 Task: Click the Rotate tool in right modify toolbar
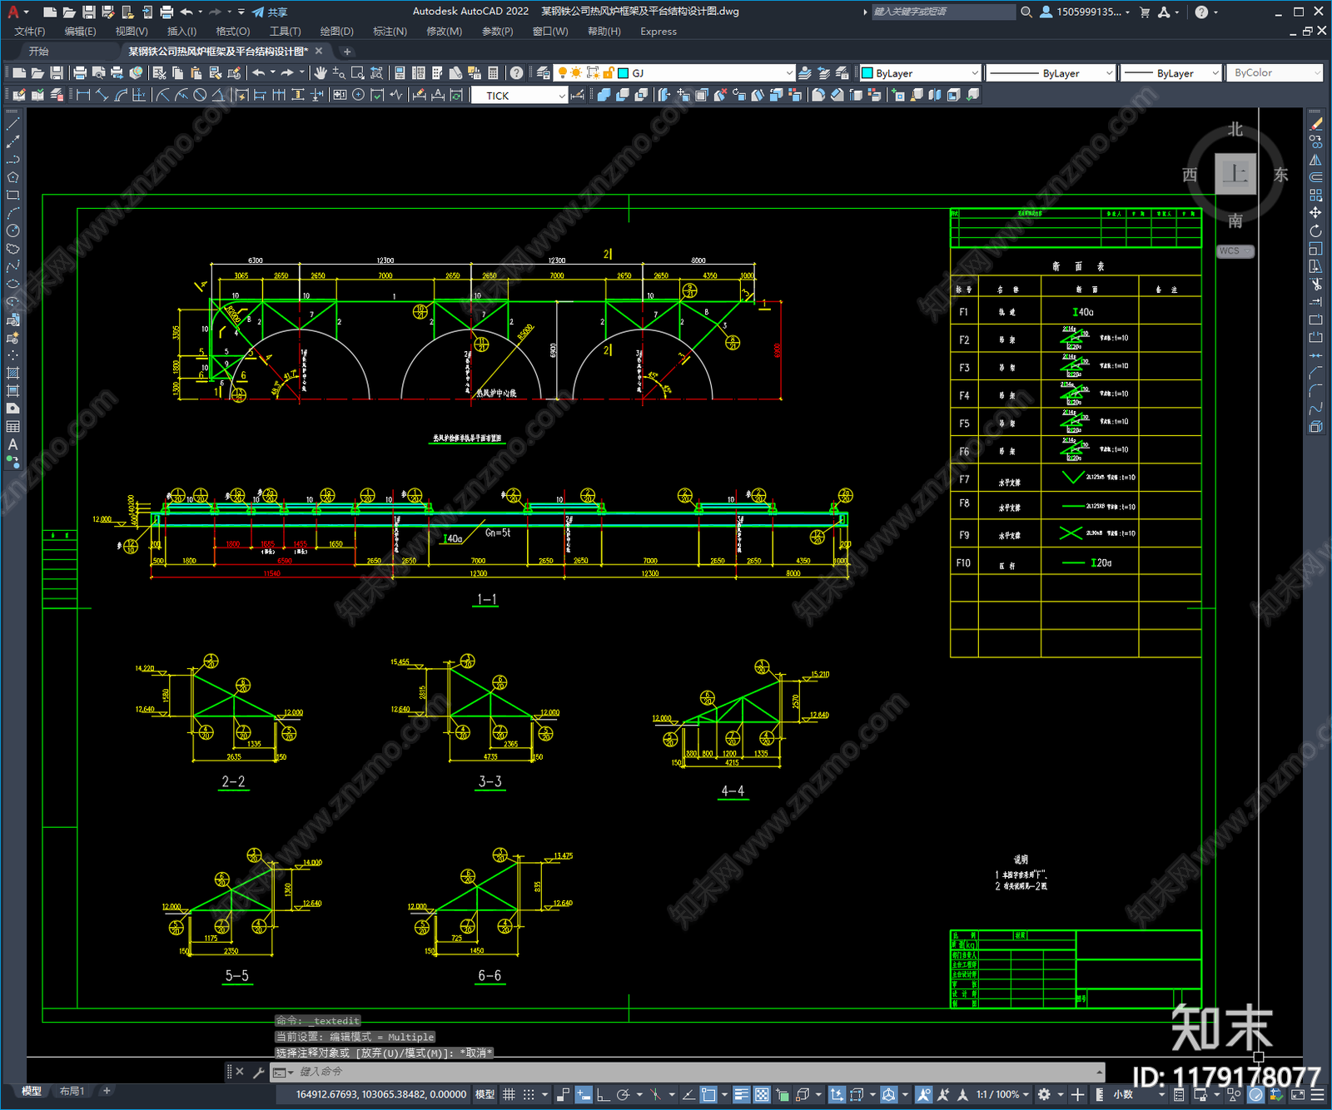click(x=1315, y=230)
